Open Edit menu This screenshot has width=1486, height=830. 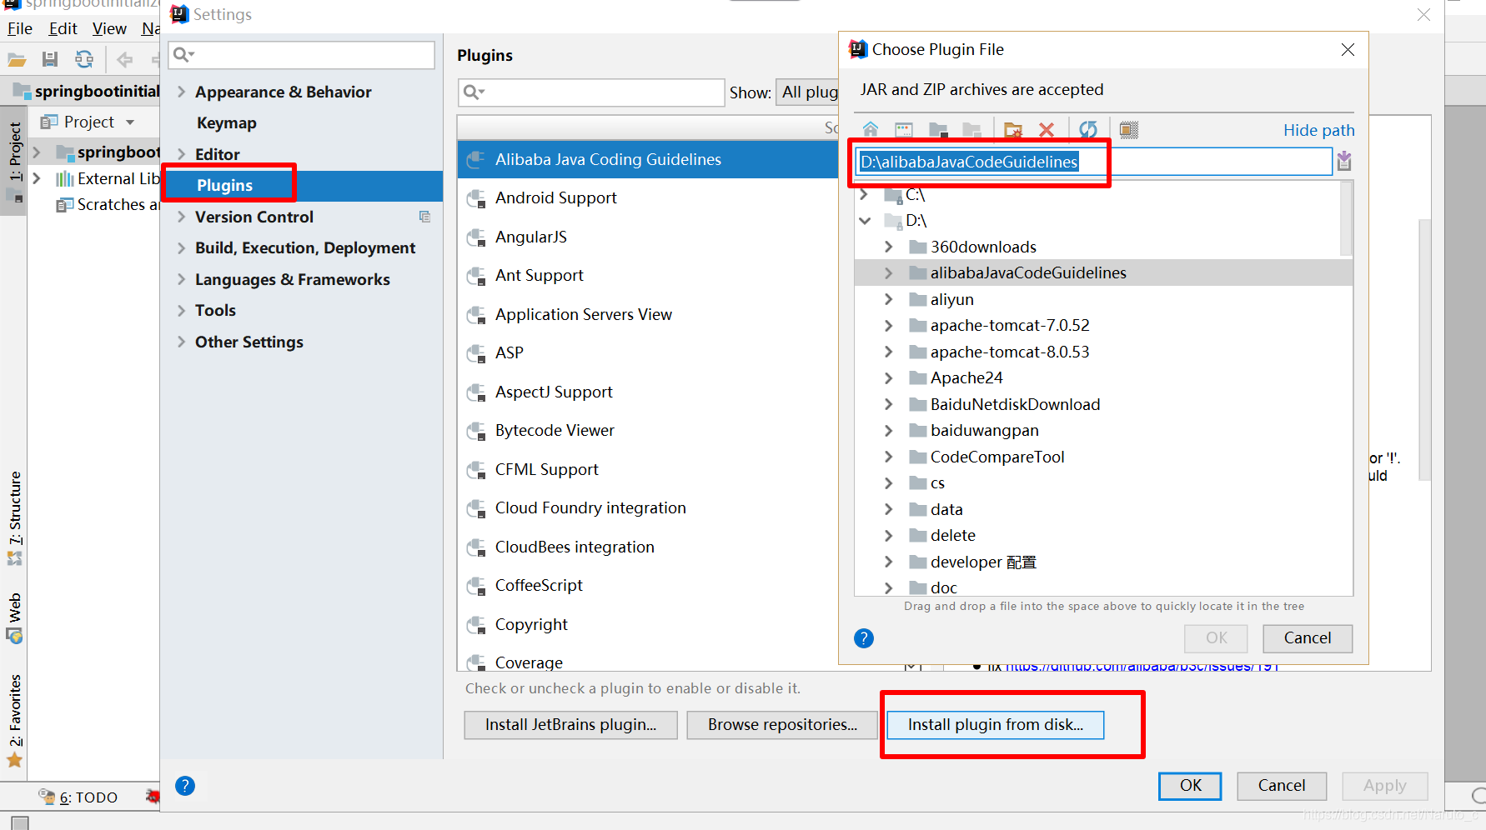(63, 28)
